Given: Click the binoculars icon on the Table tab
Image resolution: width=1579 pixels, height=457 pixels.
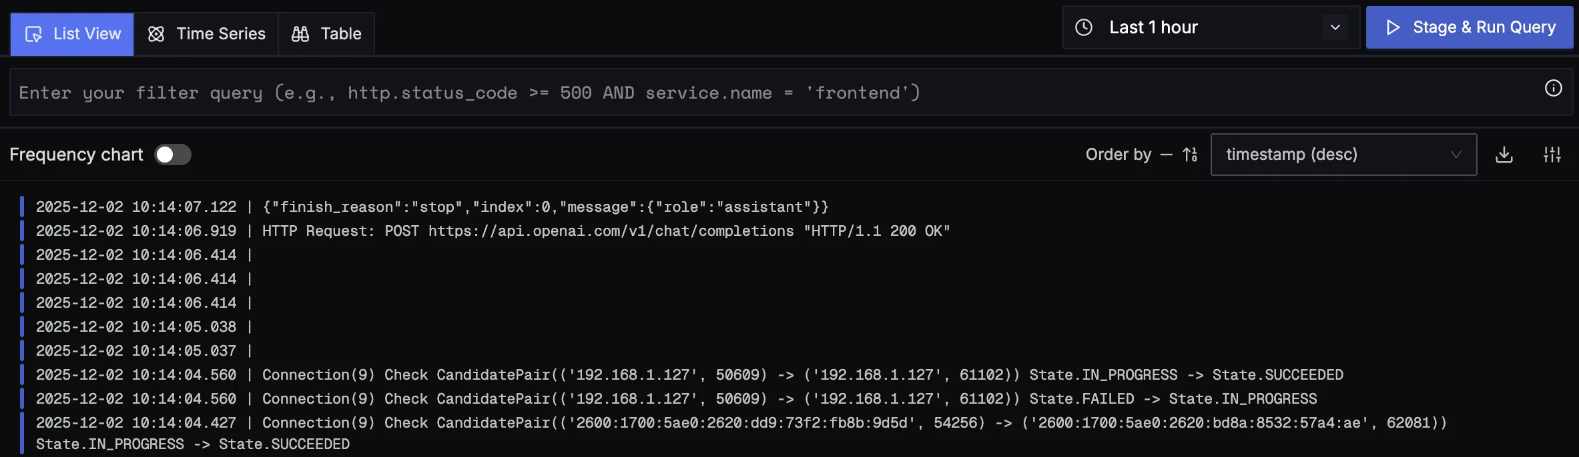Looking at the screenshot, I should click(x=300, y=34).
